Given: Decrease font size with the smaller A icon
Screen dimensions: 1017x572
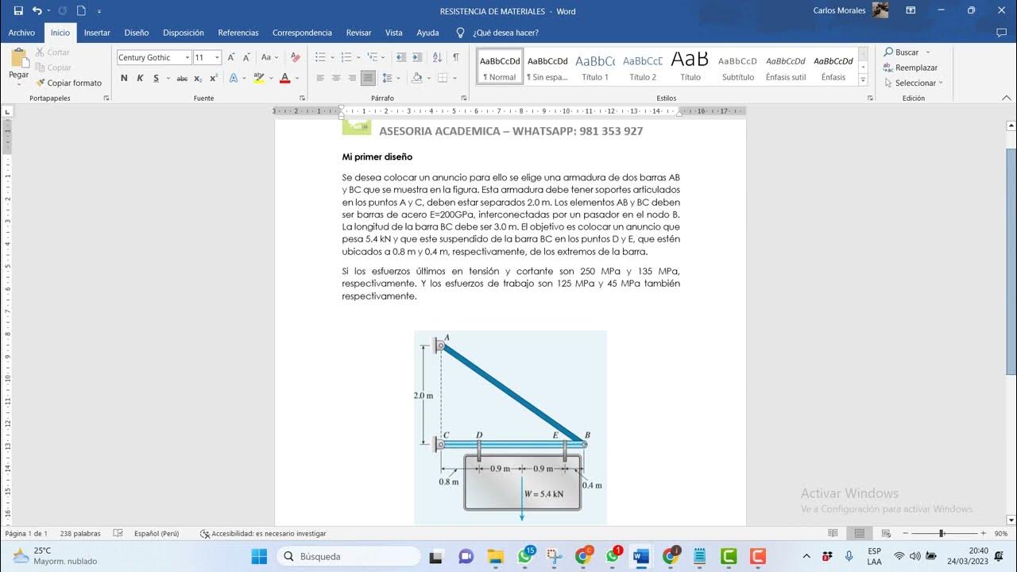Looking at the screenshot, I should [x=246, y=57].
